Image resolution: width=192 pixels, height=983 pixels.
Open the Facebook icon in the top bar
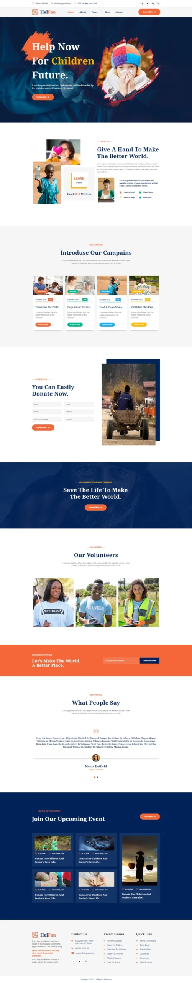[143, 3]
